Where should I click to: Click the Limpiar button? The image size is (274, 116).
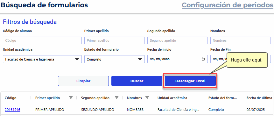coord(83,81)
